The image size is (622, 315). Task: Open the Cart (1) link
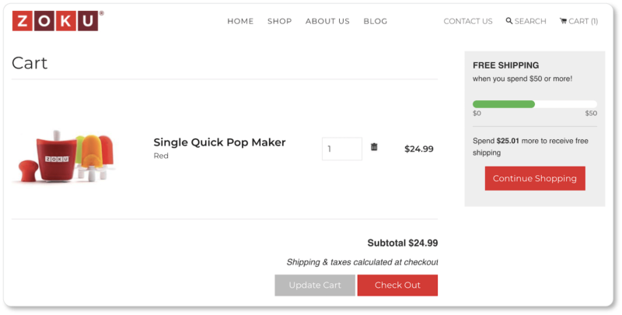click(x=583, y=21)
